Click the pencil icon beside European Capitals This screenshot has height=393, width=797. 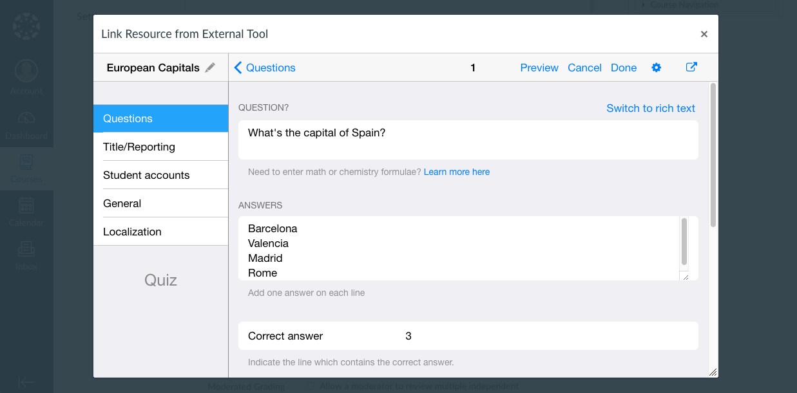click(x=210, y=68)
